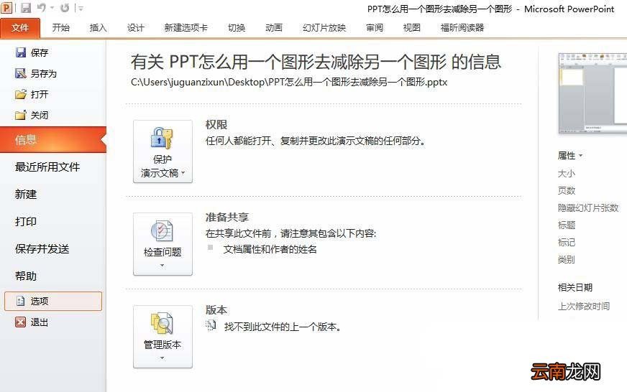Click the 版本 heading text
Image resolution: width=627 pixels, height=392 pixels.
click(216, 309)
